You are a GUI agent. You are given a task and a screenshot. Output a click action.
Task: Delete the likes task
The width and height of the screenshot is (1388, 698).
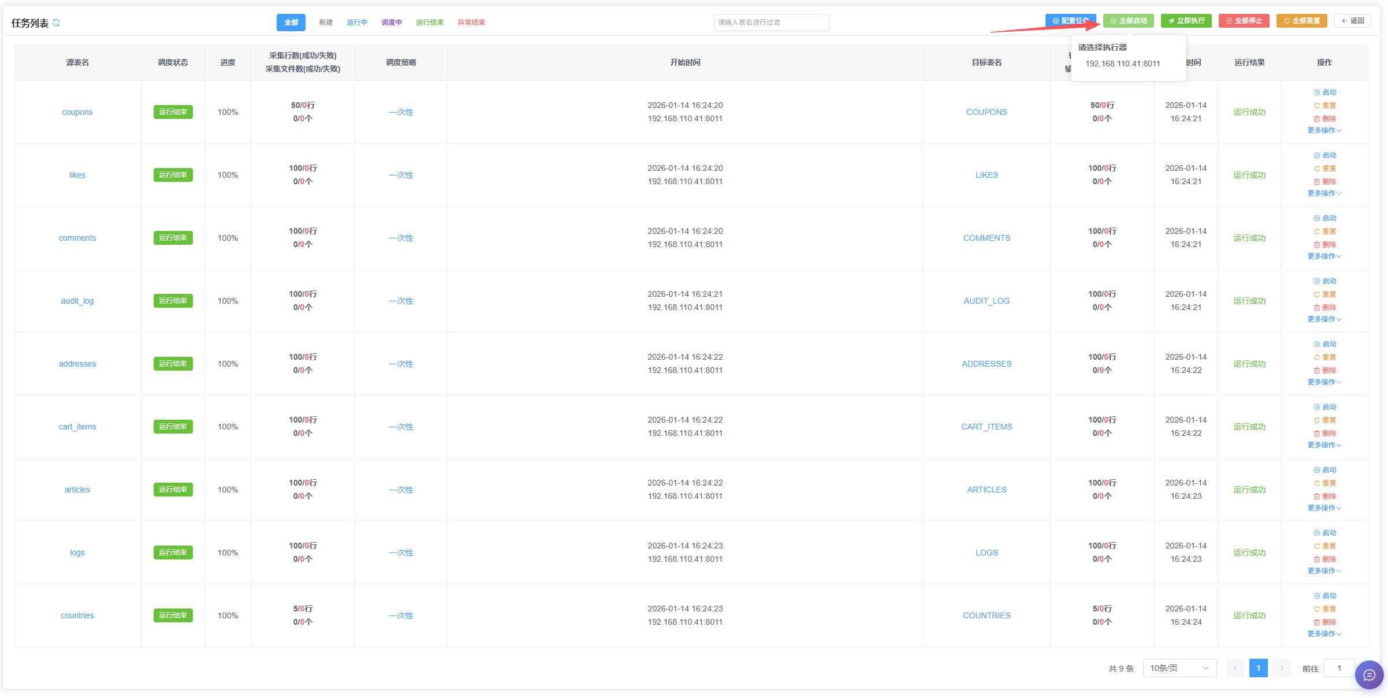(1324, 182)
